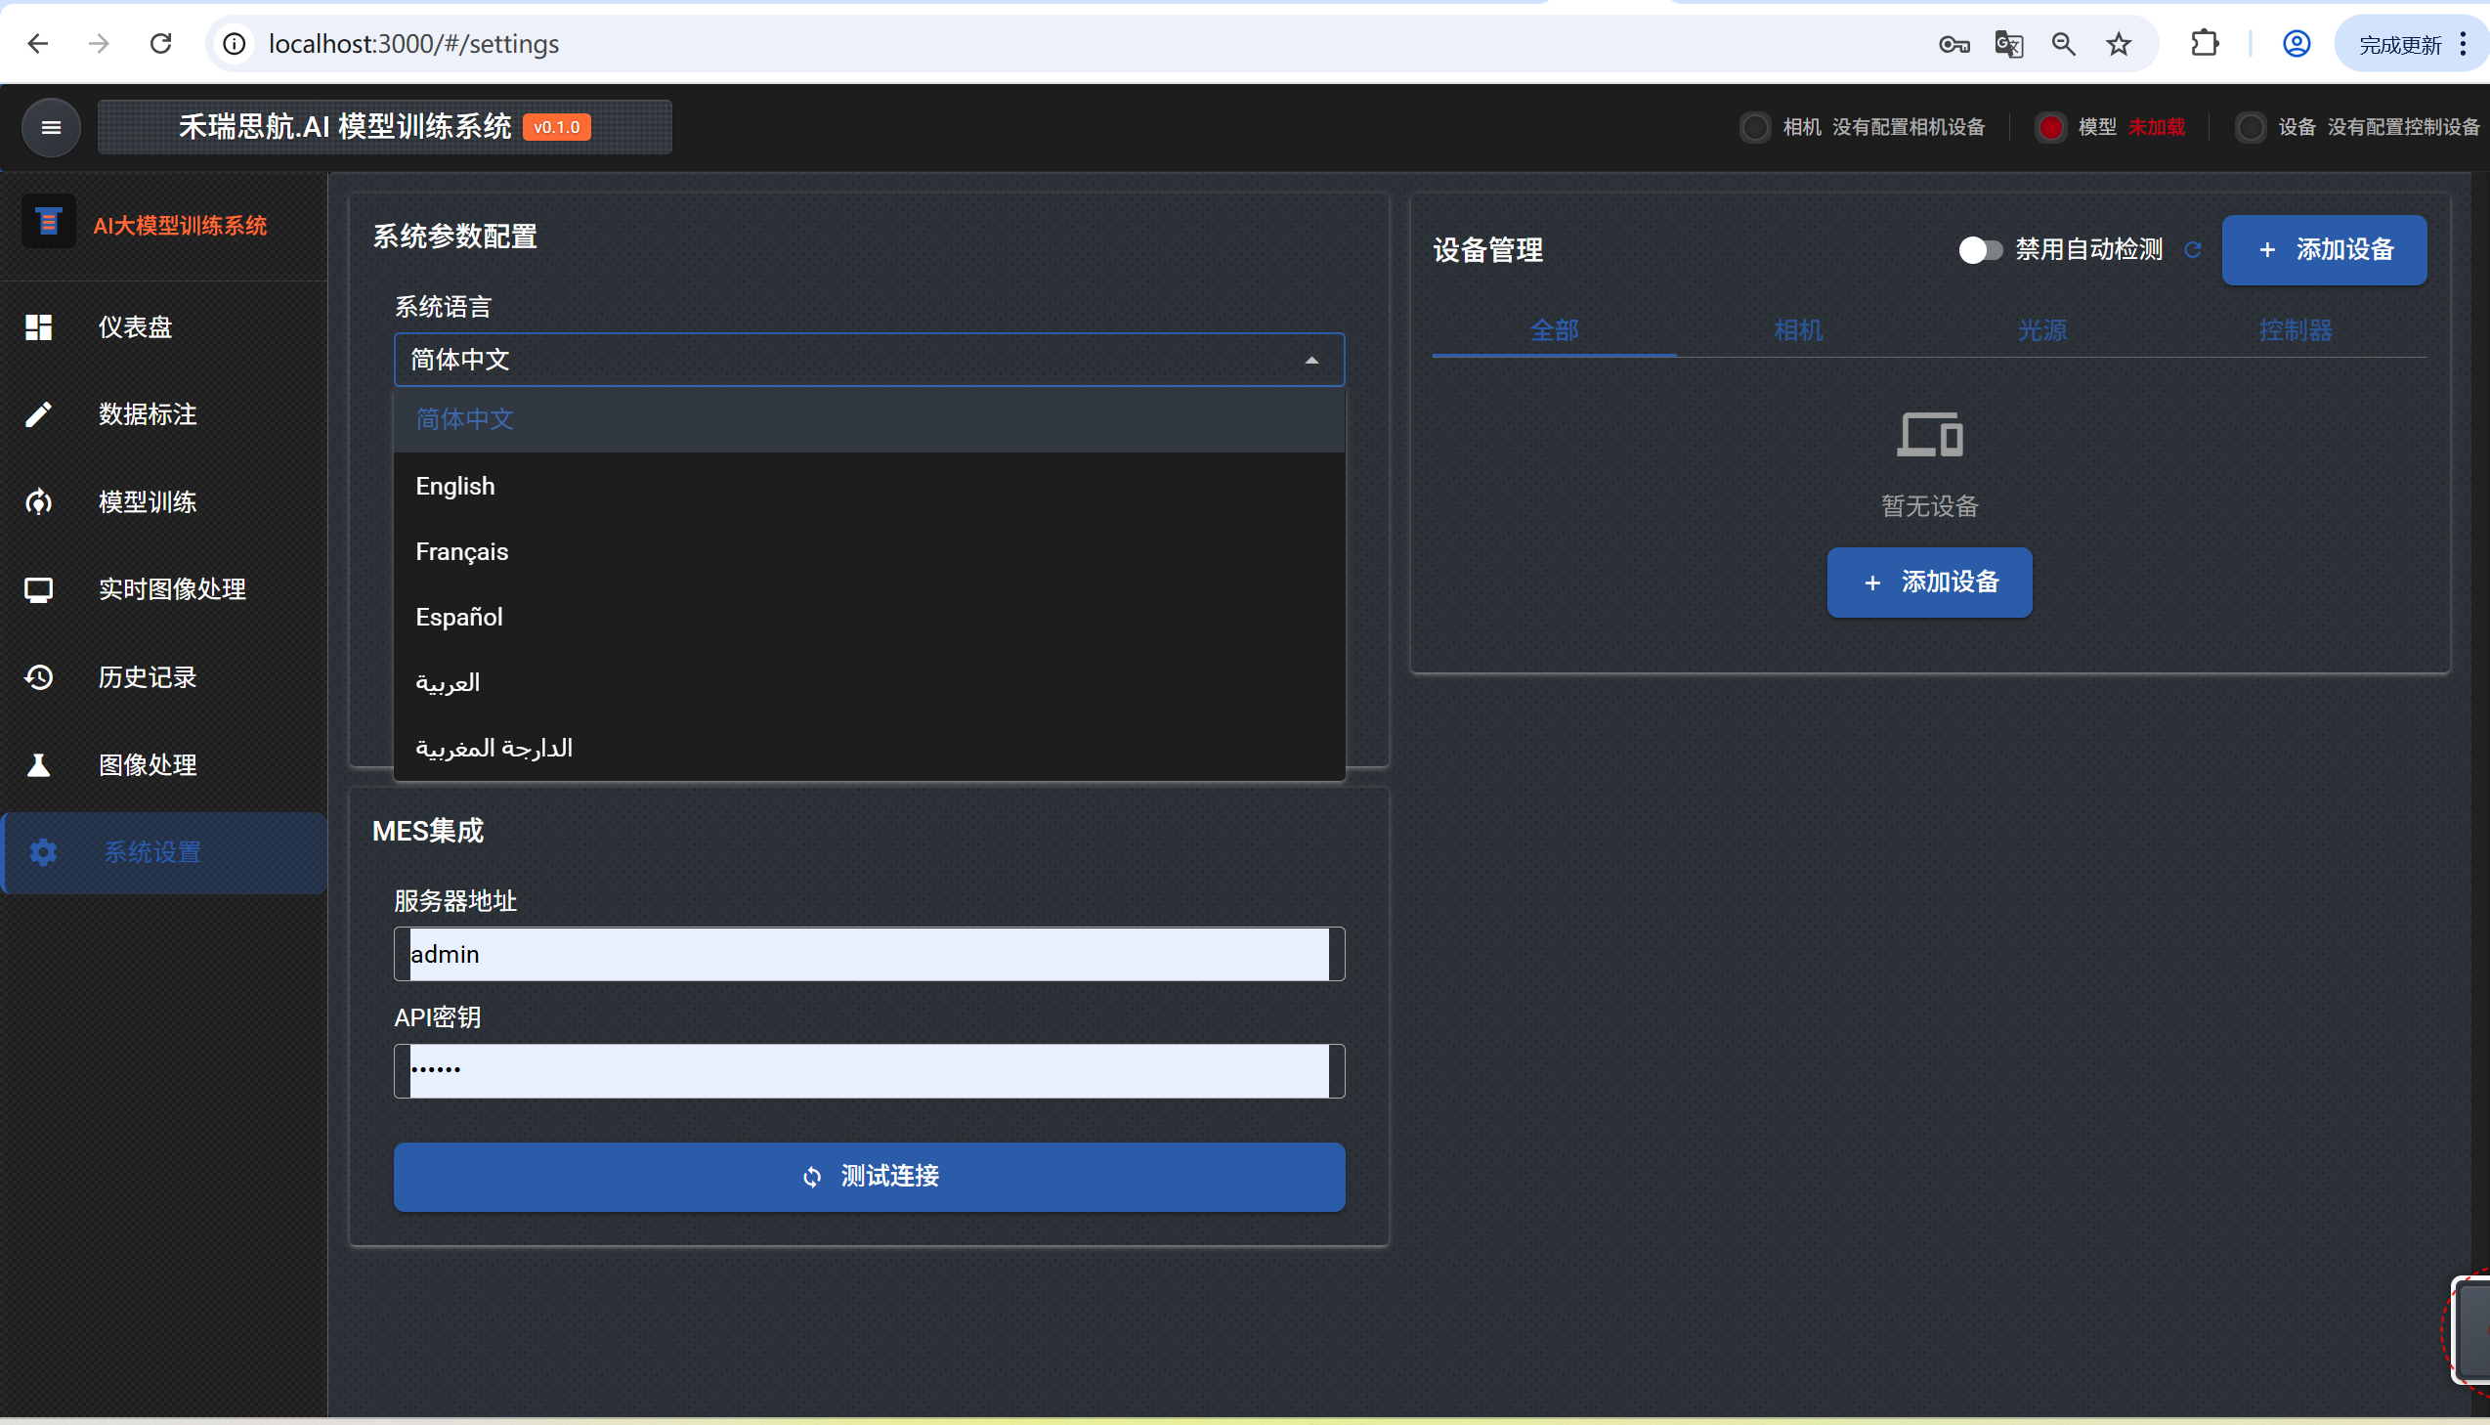
Task: Click the pencil icon for 数据标注
Action: pos(39,414)
